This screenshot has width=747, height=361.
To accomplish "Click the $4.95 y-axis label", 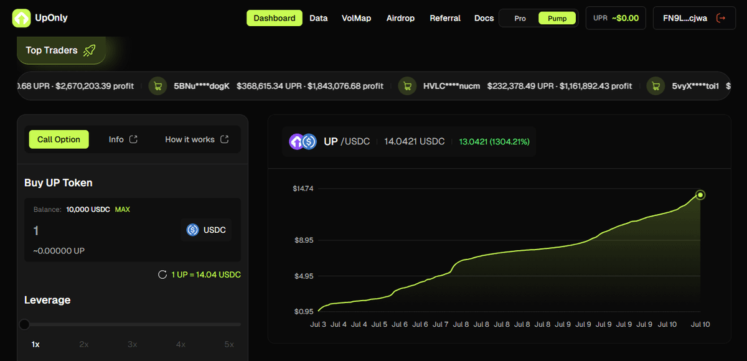I will tap(304, 276).
